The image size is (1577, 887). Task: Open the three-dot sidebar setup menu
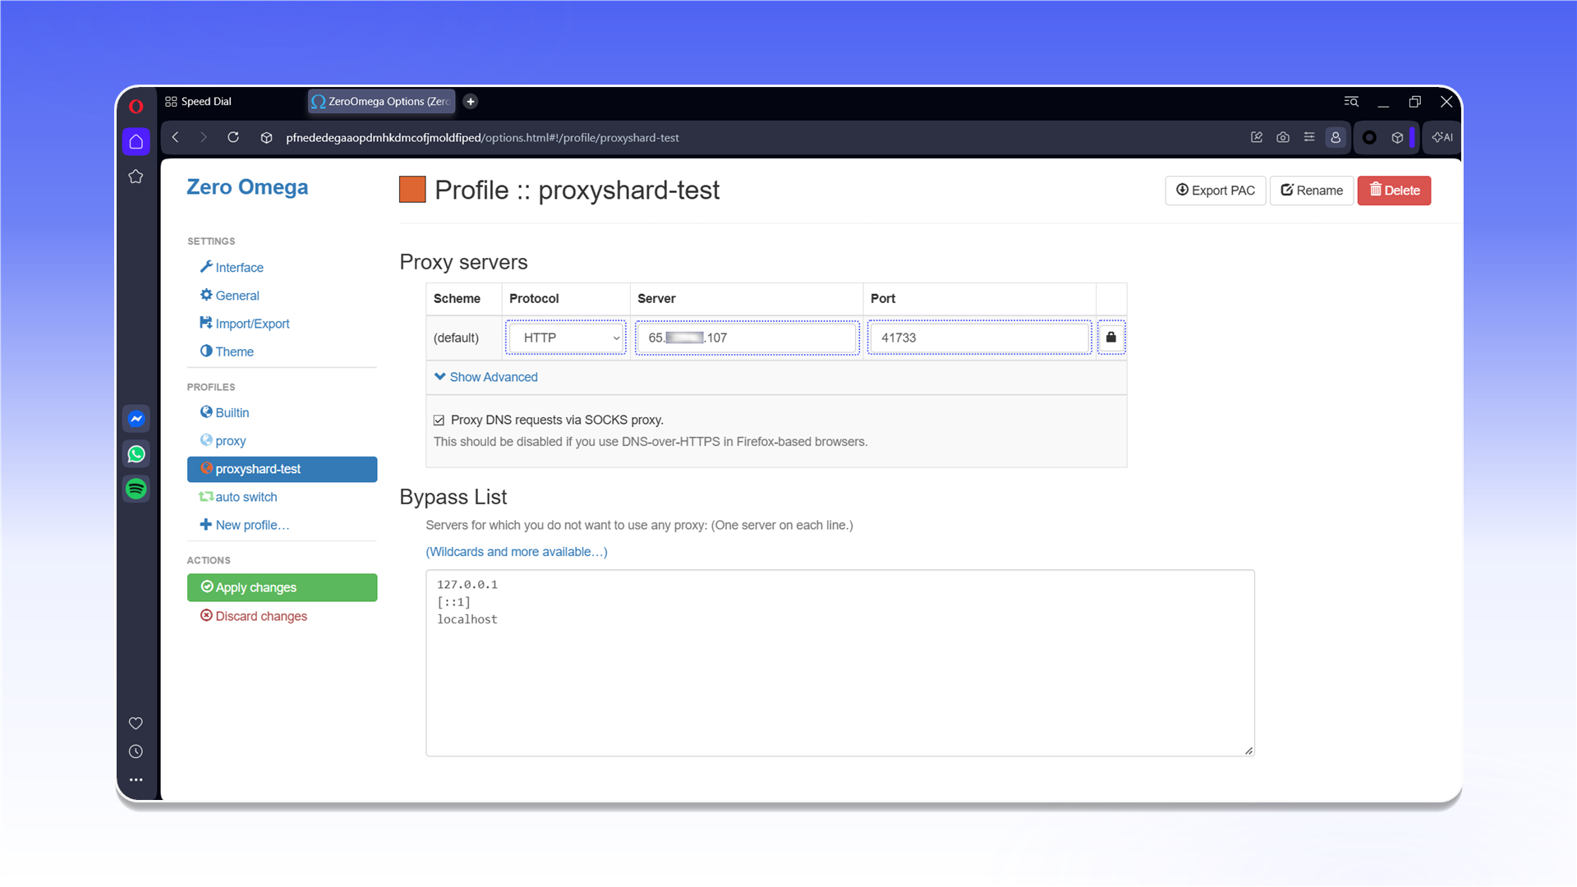pos(136,779)
